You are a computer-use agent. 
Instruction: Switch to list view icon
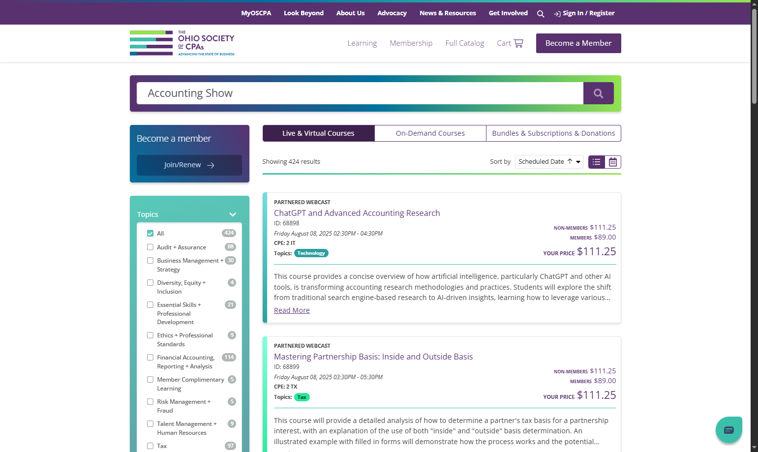coord(597,162)
